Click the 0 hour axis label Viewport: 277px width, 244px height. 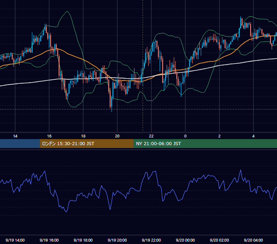185,136
